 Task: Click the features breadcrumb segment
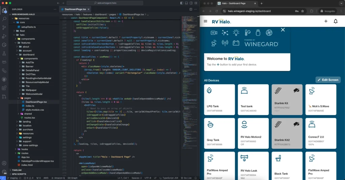click(x=87, y=14)
